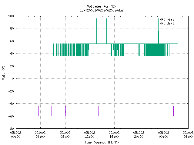Click the y-axis tick label 60
Viewport: 194px width, 145px height.
click(x=12, y=41)
